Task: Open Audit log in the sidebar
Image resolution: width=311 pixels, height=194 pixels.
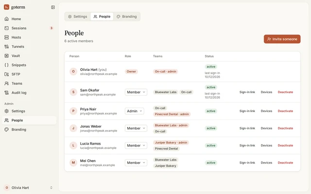Action: [29, 93]
